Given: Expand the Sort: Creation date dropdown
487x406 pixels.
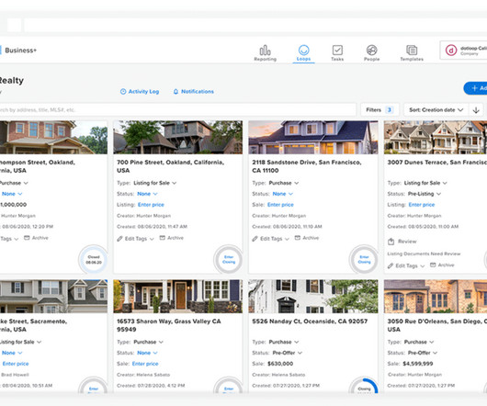Looking at the screenshot, I should [x=436, y=110].
